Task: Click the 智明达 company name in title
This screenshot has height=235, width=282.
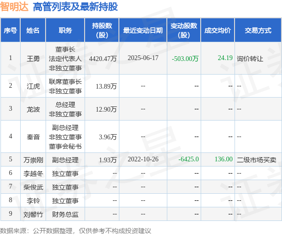Action: (x=14, y=7)
